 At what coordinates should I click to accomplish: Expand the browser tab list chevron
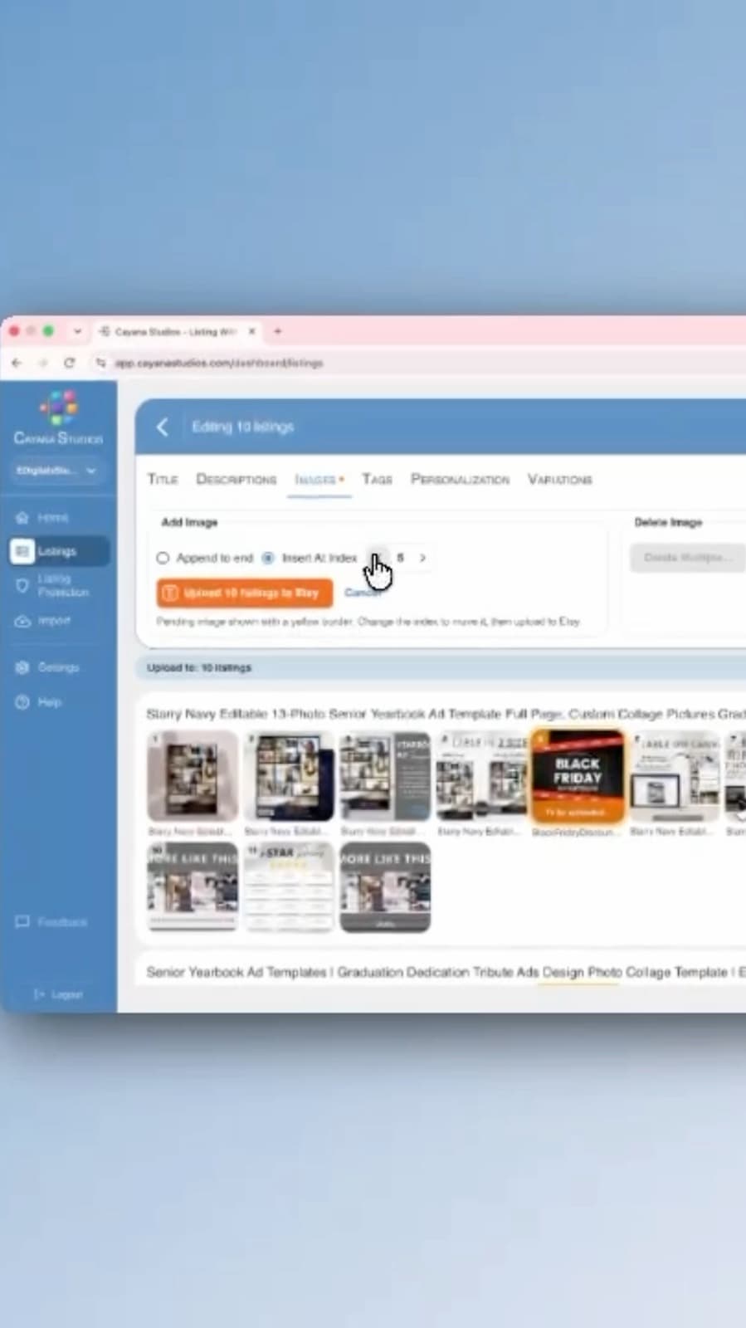pos(77,331)
